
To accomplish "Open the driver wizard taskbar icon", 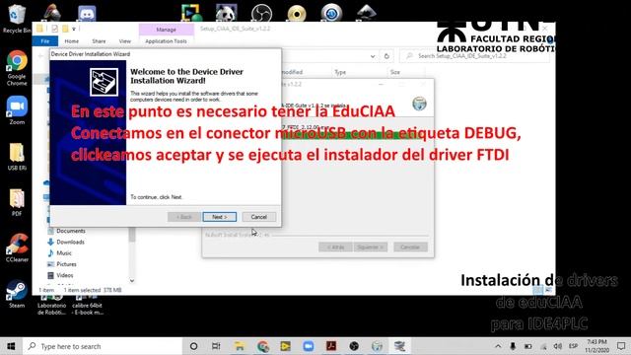I will pyautogui.click(x=399, y=346).
